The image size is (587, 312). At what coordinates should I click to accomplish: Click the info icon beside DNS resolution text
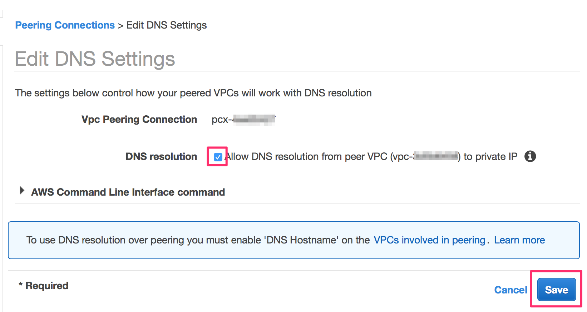coord(530,156)
